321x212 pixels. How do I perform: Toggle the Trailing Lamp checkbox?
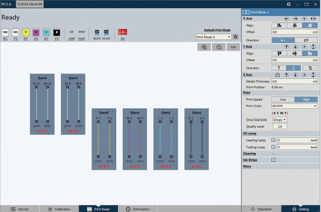273,147
